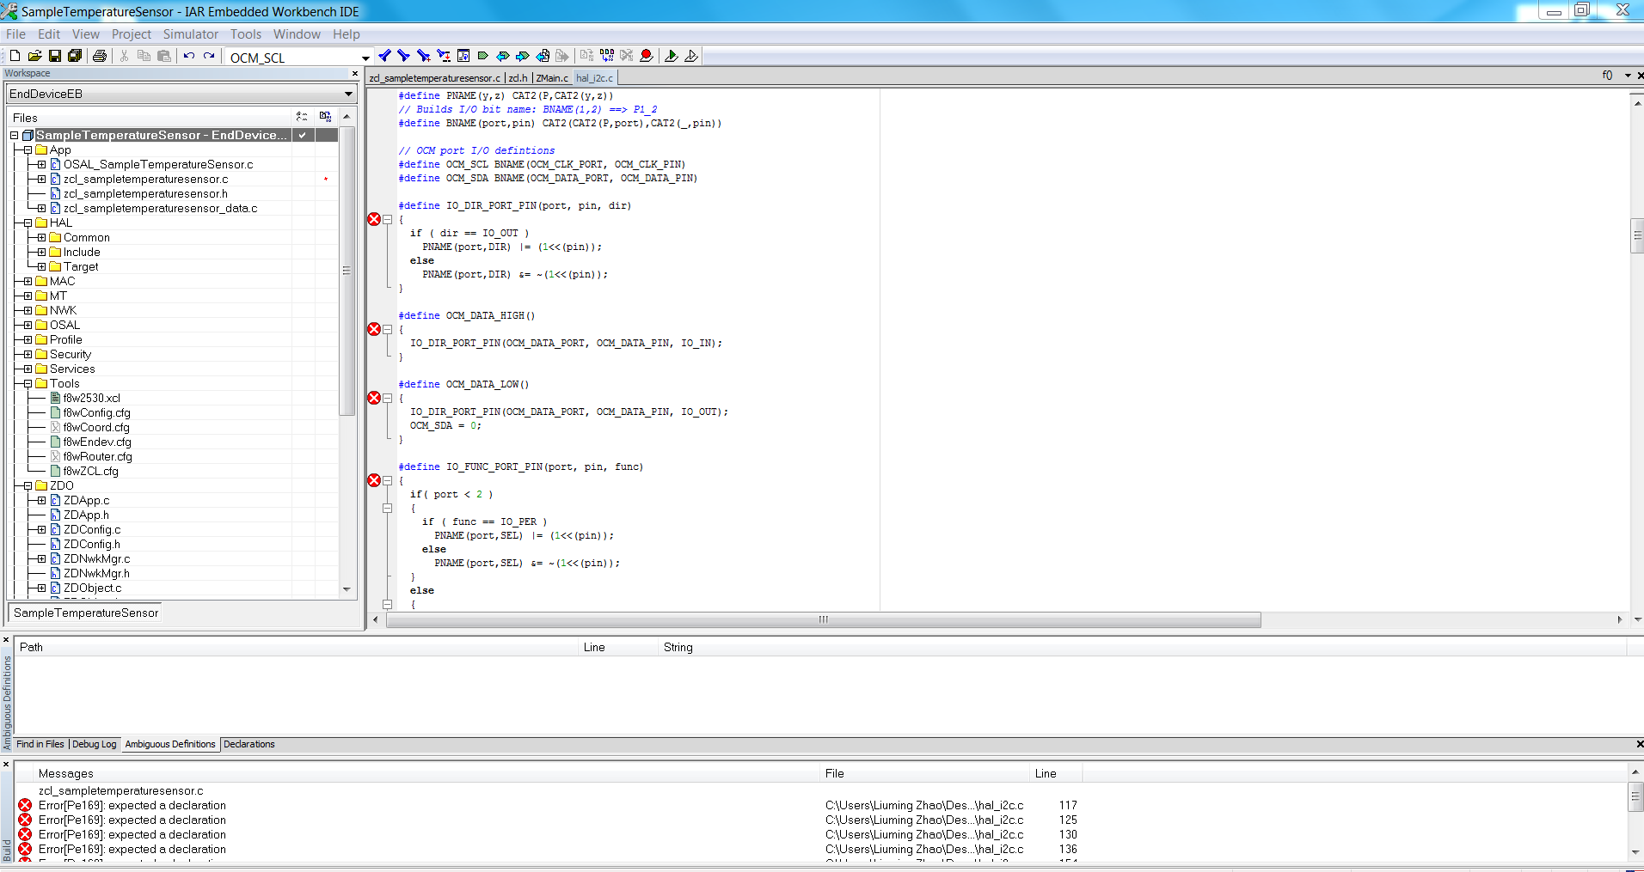This screenshot has height=872, width=1644.
Task: Click the Open file toolbar icon
Action: coord(34,56)
